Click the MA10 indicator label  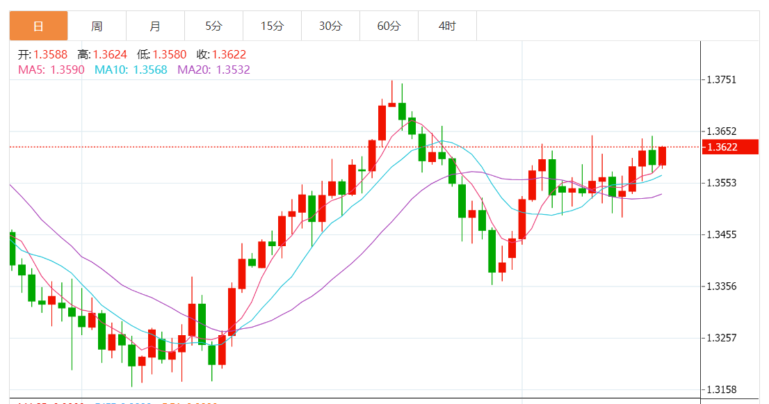pyautogui.click(x=131, y=70)
